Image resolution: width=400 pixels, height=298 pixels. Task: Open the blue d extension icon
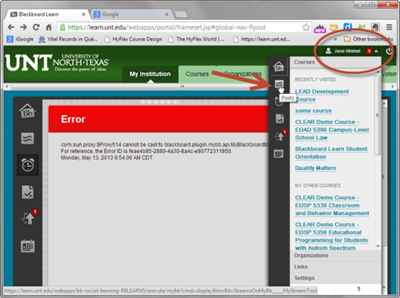(x=348, y=27)
